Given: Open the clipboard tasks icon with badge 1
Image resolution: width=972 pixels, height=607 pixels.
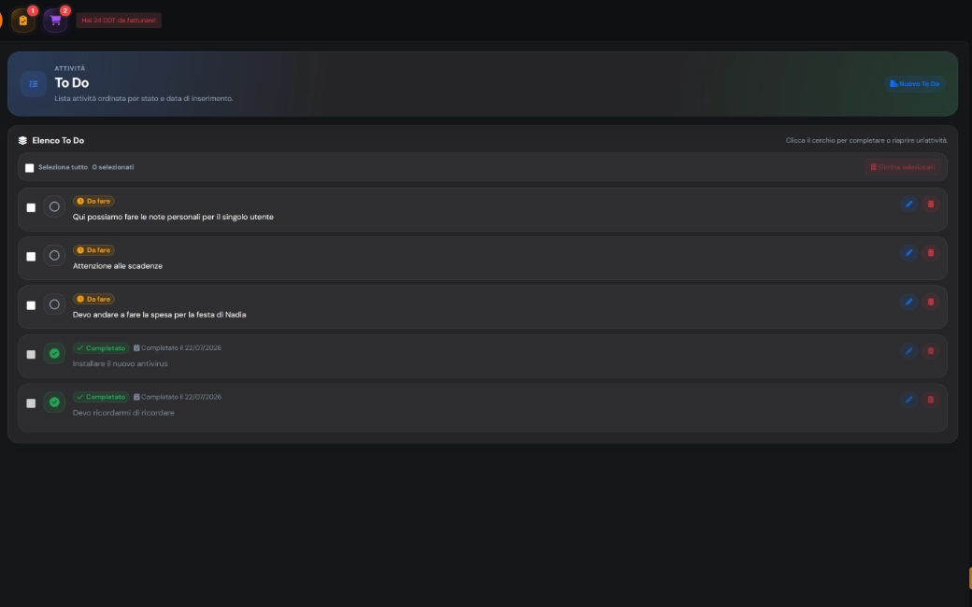Looking at the screenshot, I should tap(23, 21).
